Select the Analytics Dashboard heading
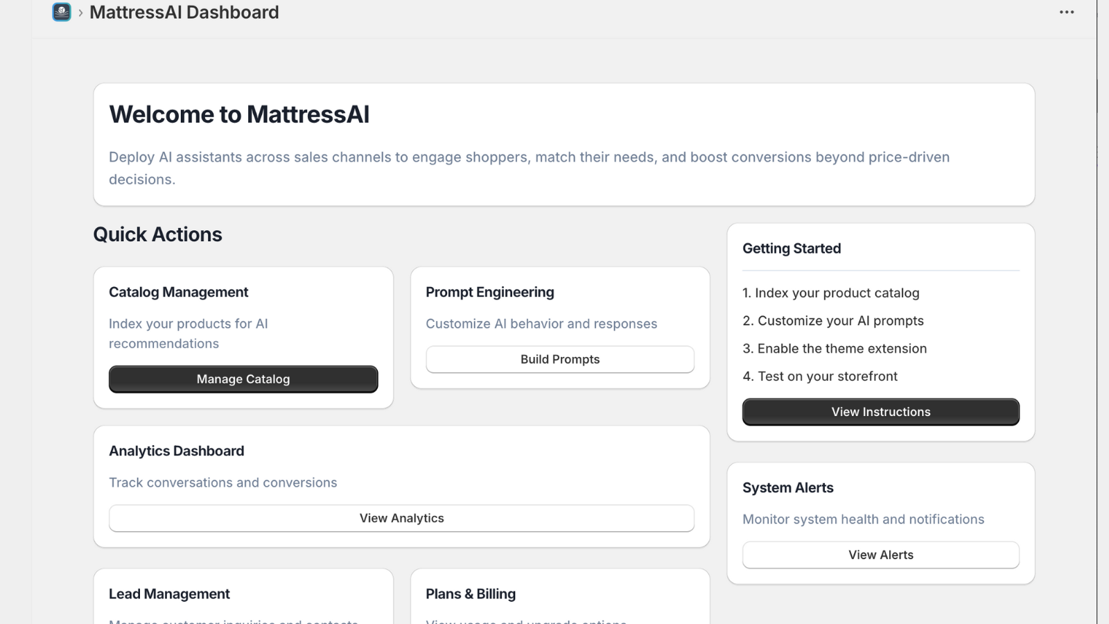Image resolution: width=1109 pixels, height=624 pixels. (x=176, y=451)
